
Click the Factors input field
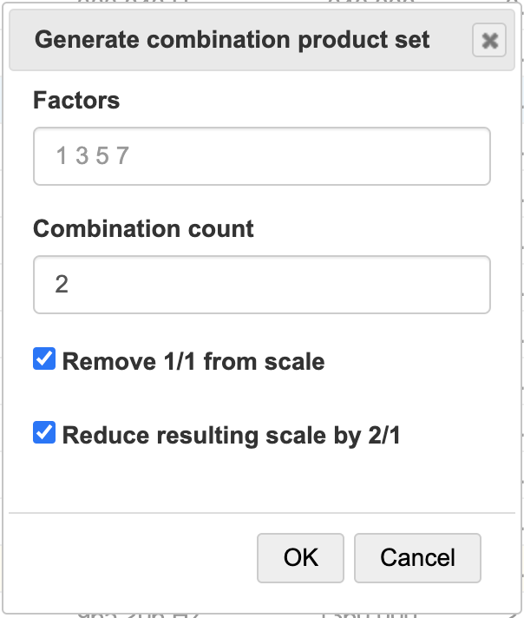[261, 156]
